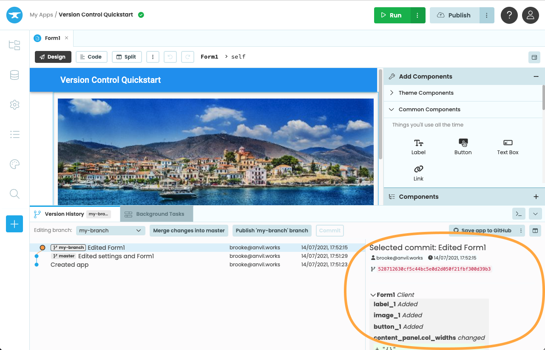Select the Button component in Common Components

tap(463, 147)
